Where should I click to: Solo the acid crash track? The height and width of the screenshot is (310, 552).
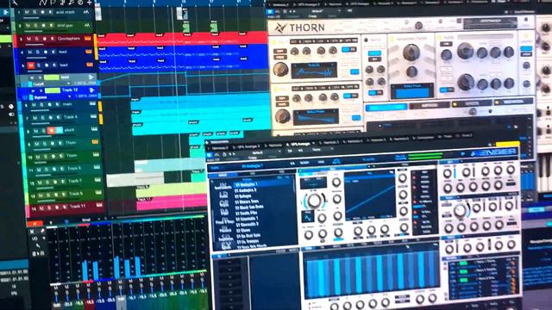[34, 12]
